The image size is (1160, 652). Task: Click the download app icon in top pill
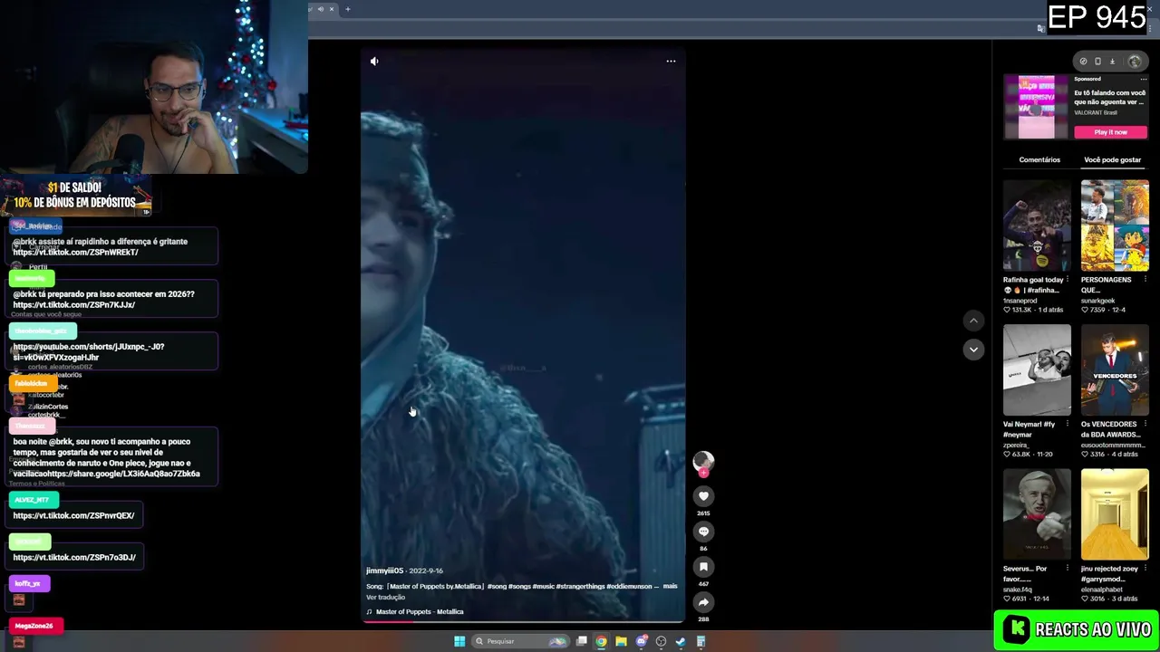pyautogui.click(x=1112, y=62)
